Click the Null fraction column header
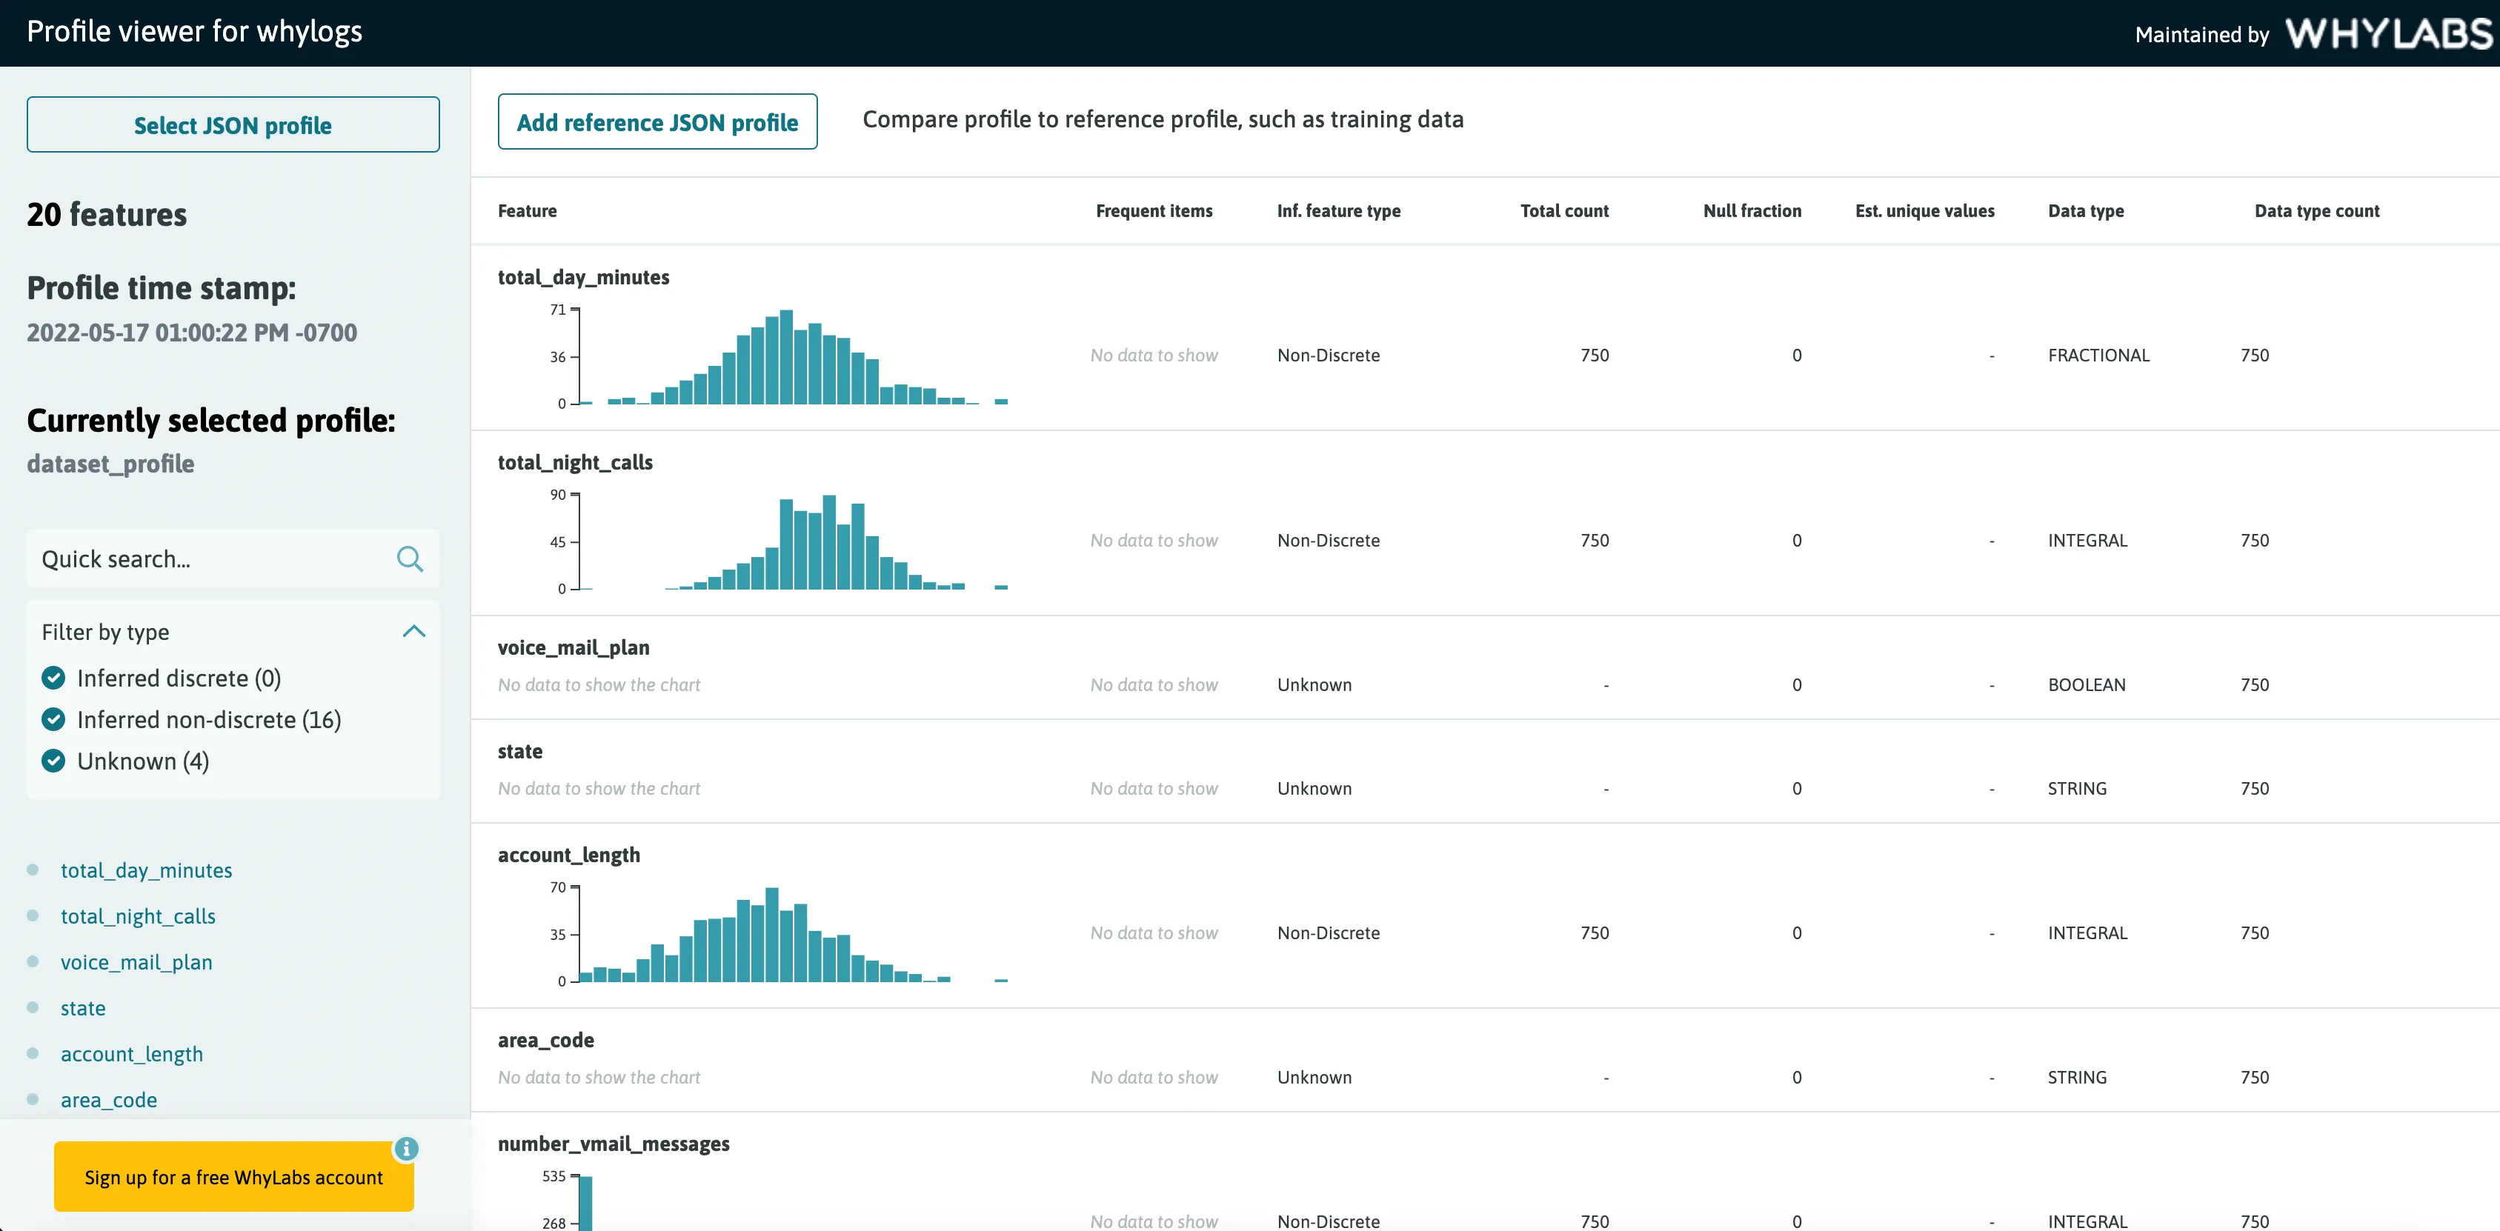The height and width of the screenshot is (1231, 2500). [1752, 210]
